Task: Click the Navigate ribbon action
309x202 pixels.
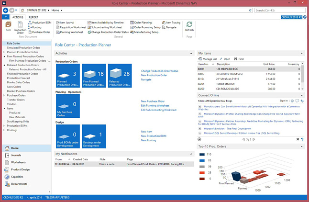Action: [169, 27]
